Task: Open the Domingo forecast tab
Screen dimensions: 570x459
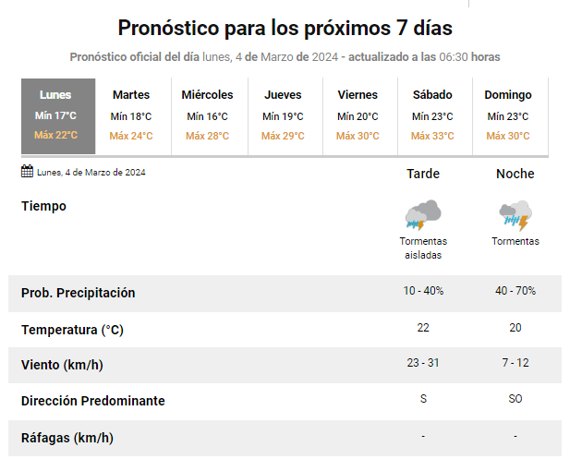Action: (x=508, y=115)
